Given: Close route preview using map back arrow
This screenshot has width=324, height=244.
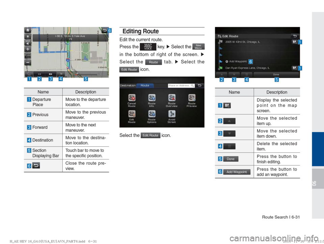Looking at the screenshot, I should pyautogui.click(x=105, y=30).
